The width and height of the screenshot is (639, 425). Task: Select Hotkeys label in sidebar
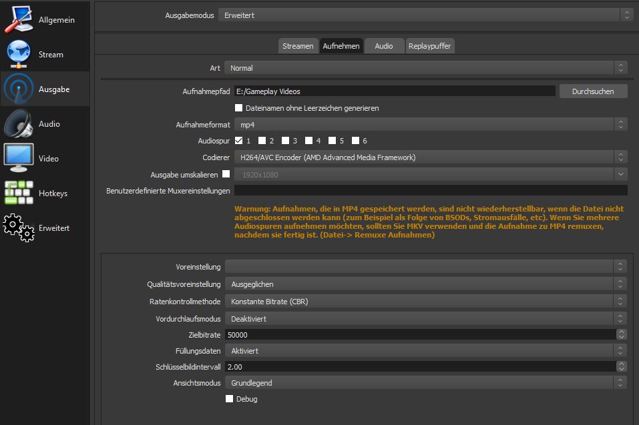click(x=53, y=193)
